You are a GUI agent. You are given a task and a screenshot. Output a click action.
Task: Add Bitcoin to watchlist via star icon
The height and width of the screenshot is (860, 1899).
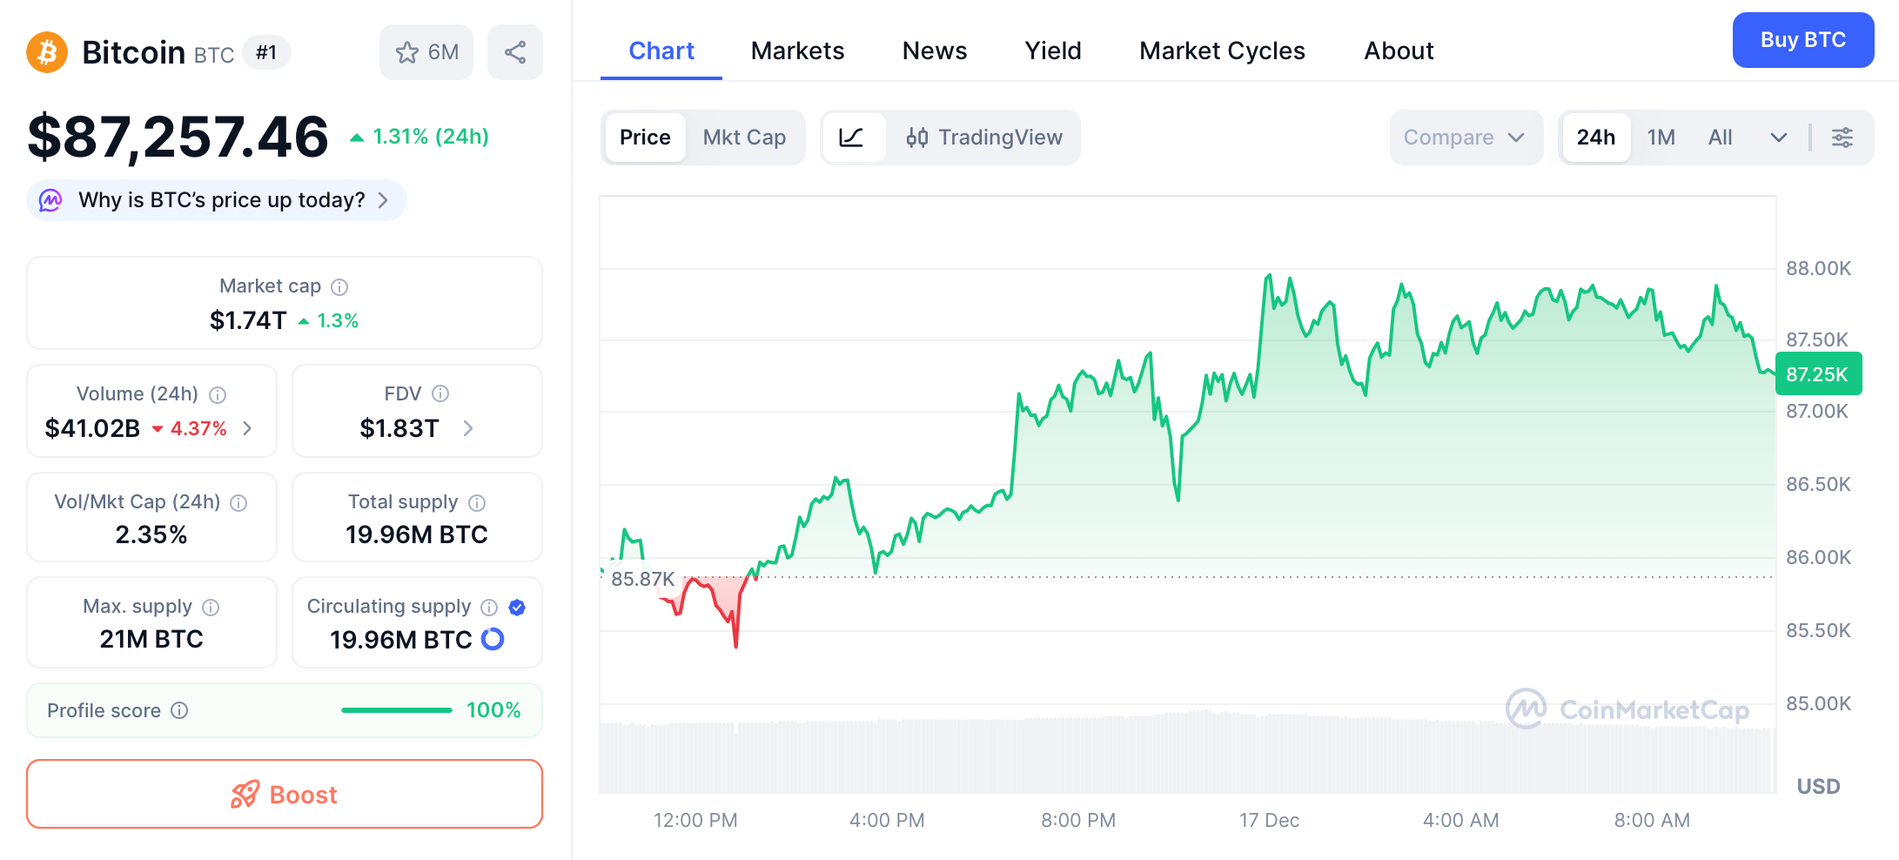(407, 52)
